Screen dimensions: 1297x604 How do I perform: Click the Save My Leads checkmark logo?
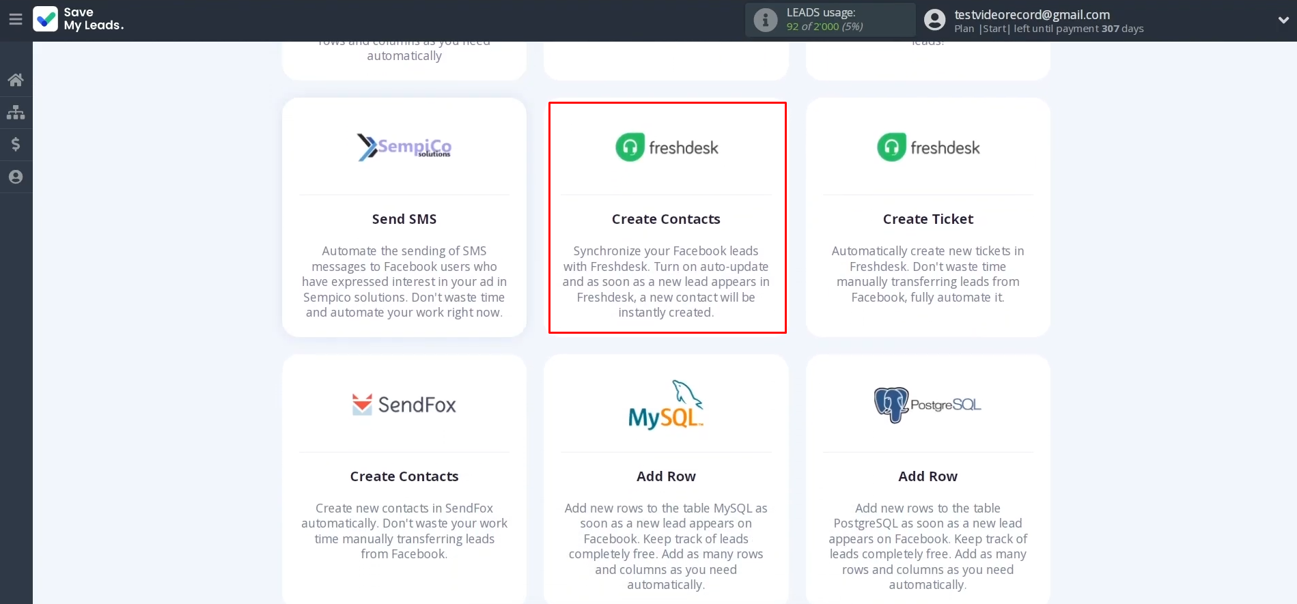[x=46, y=19]
